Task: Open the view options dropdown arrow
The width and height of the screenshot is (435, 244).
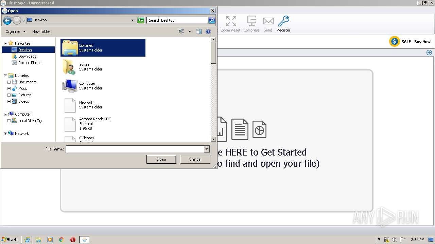Action: pyautogui.click(x=190, y=32)
